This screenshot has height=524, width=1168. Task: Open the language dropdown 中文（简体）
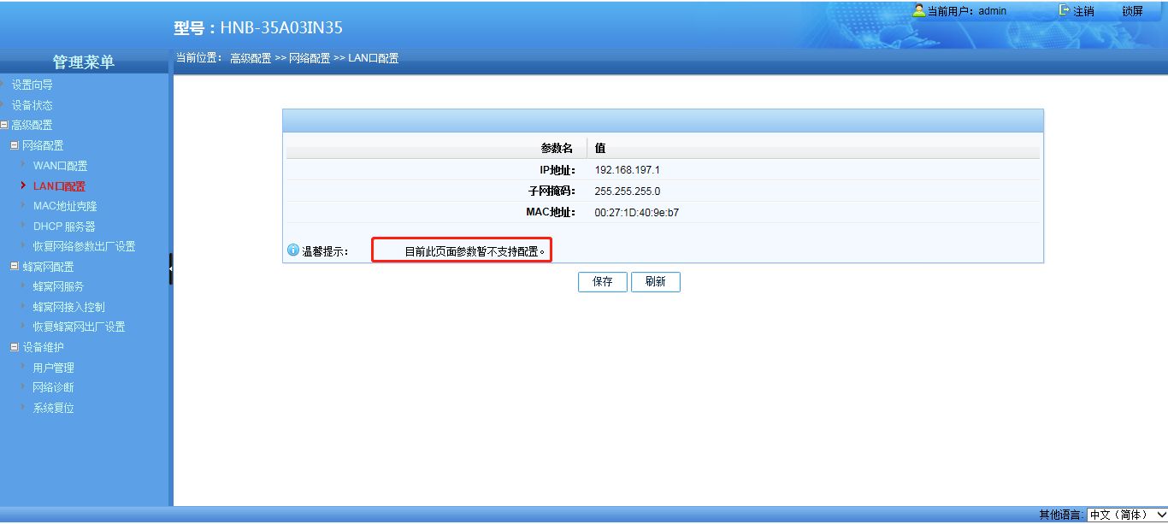pyautogui.click(x=1126, y=515)
